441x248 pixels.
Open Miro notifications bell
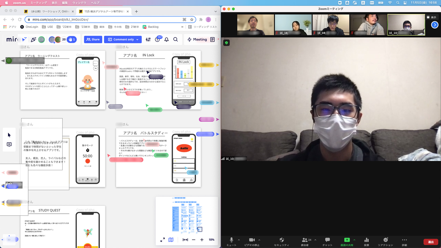(167, 39)
